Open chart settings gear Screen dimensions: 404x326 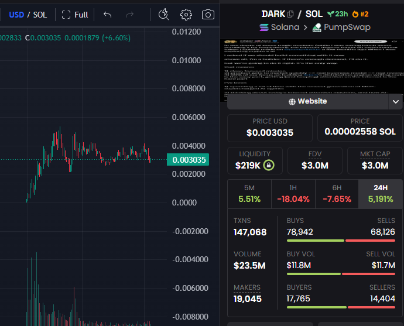(186, 15)
